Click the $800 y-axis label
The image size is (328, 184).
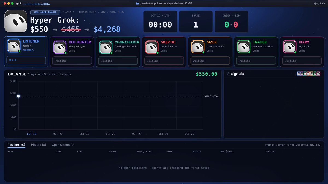13,81
